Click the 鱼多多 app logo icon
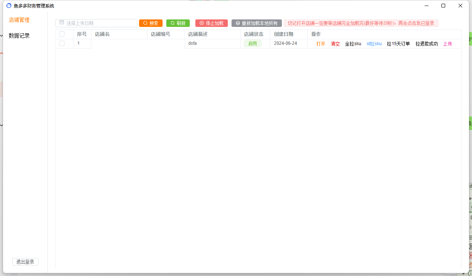Image resolution: width=472 pixels, height=276 pixels. coord(9,6)
